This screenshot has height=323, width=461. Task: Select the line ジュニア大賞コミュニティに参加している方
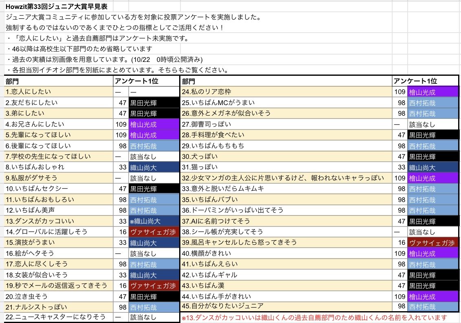pos(134,17)
